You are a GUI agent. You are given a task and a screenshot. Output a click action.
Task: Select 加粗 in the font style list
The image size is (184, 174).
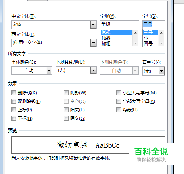116,44
